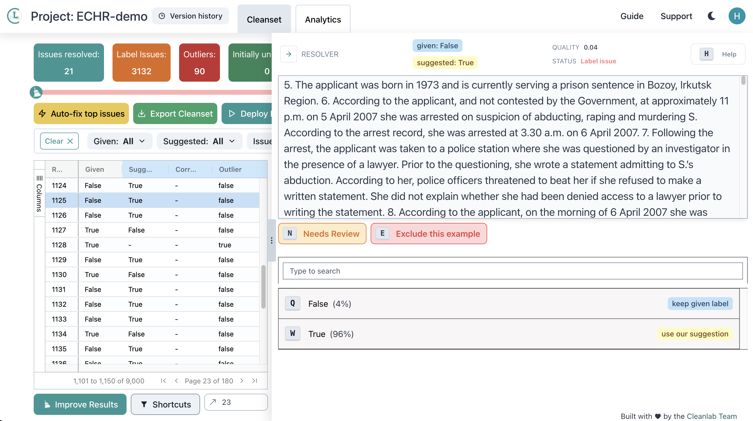Open user avatar H menu
Viewport: 753px width, 421px height.
(737, 16)
